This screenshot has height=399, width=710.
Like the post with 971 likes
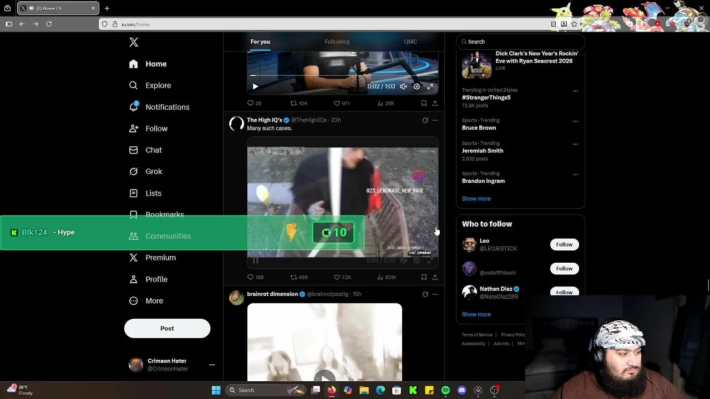coord(341,103)
